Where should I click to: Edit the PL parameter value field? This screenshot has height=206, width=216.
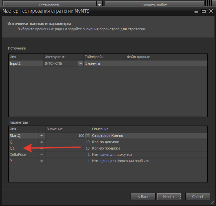pos(68,161)
